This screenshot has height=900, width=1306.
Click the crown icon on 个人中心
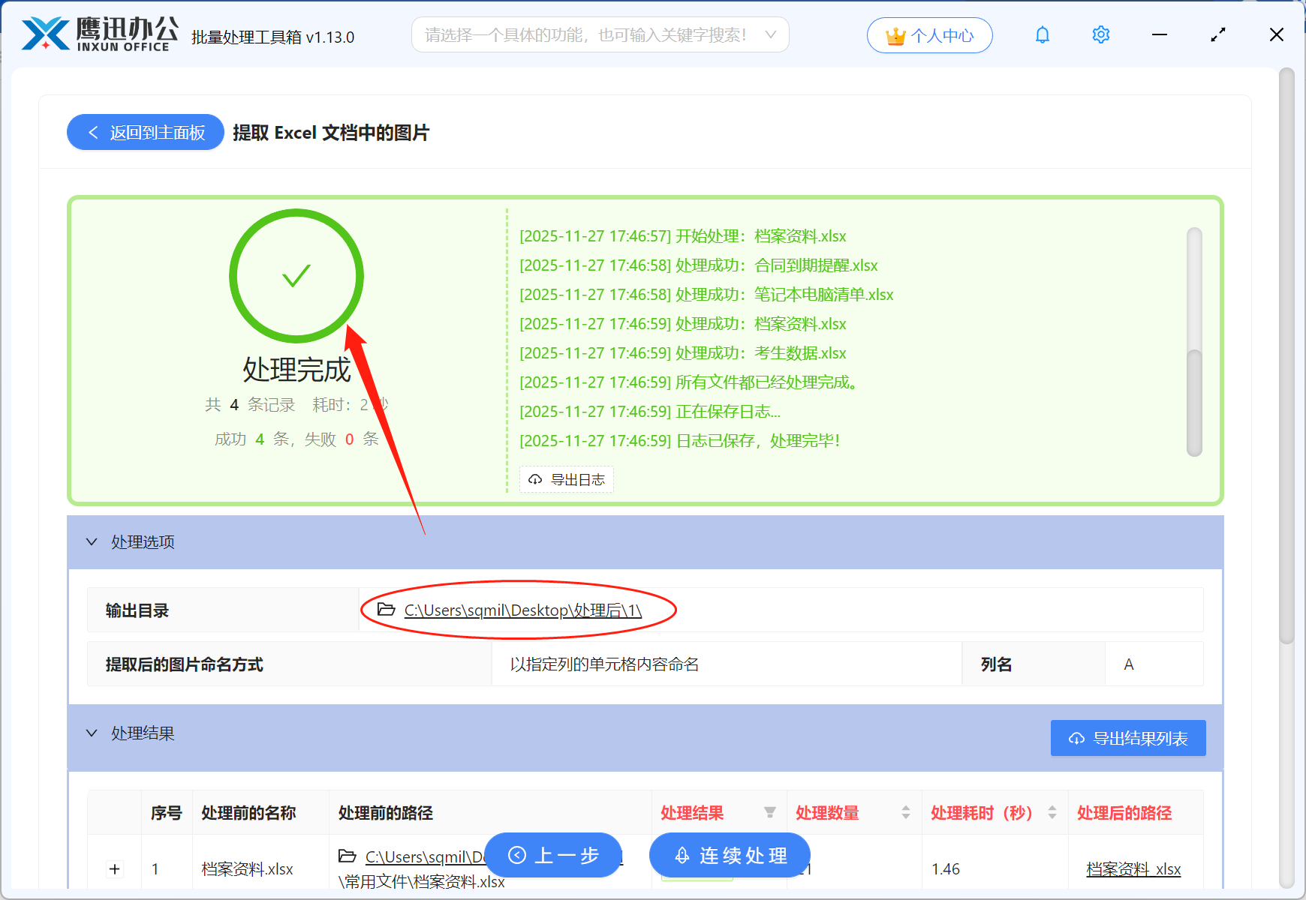tap(895, 34)
